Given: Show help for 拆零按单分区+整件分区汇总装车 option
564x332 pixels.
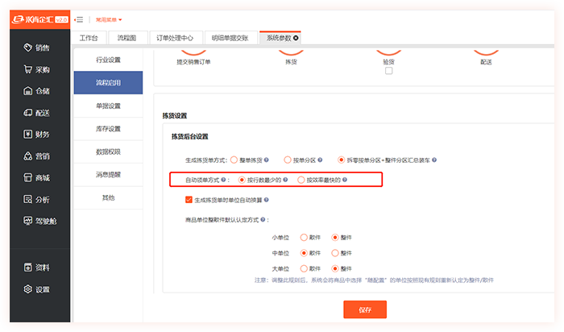Looking at the screenshot, I should [x=434, y=160].
